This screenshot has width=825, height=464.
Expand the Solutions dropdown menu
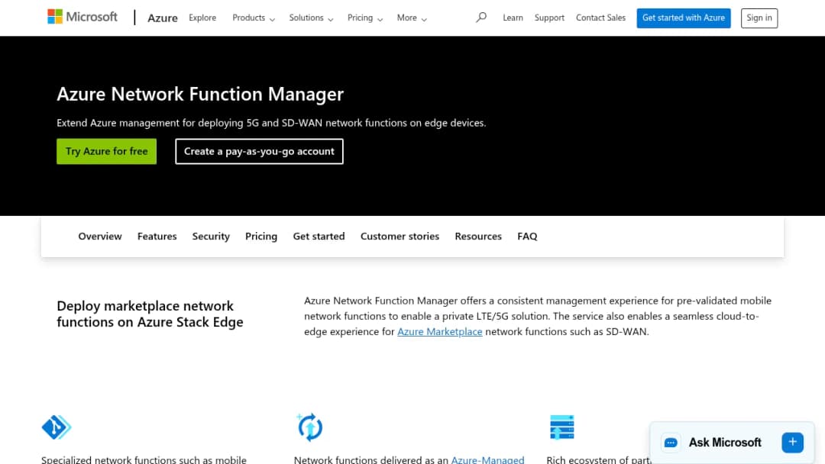coord(311,18)
